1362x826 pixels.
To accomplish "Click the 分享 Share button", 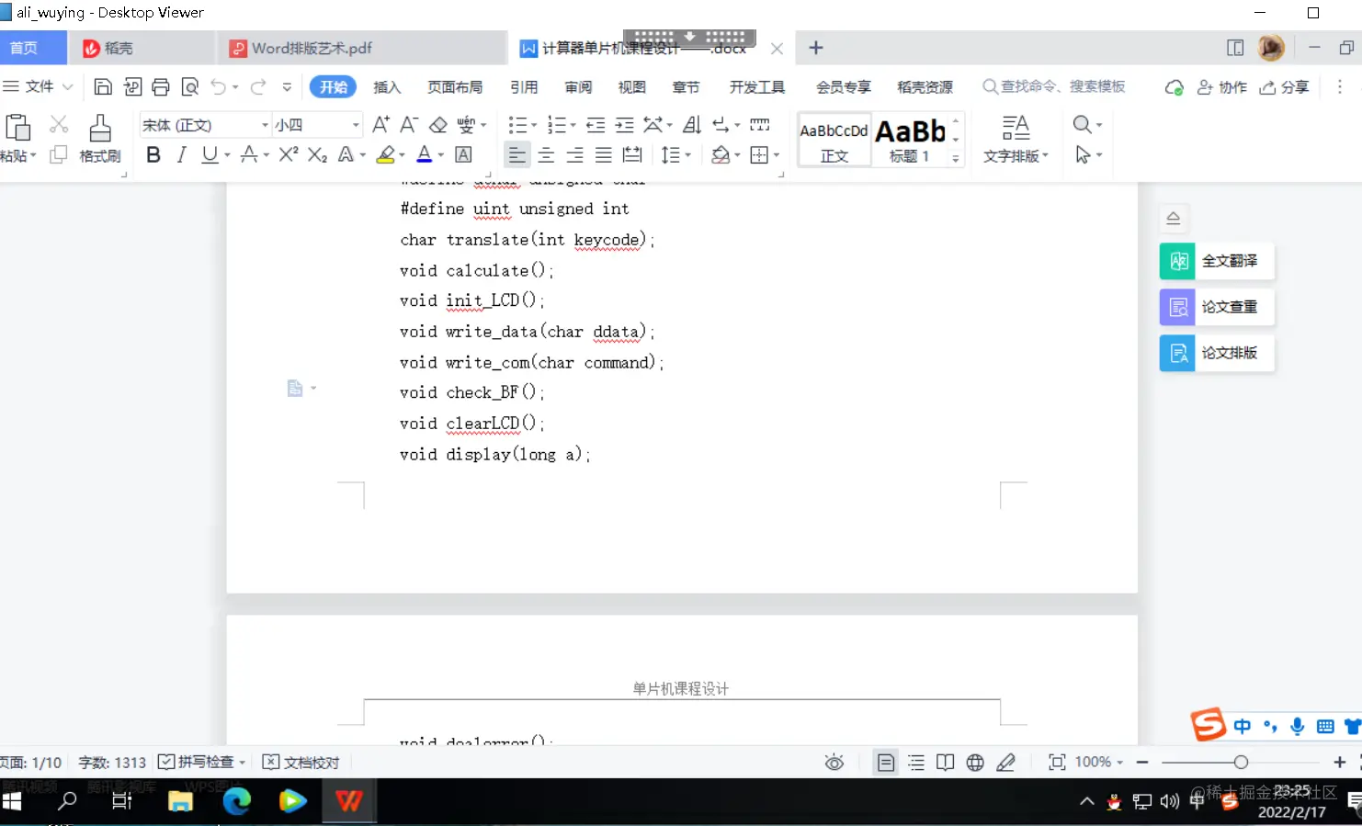I will (1284, 86).
